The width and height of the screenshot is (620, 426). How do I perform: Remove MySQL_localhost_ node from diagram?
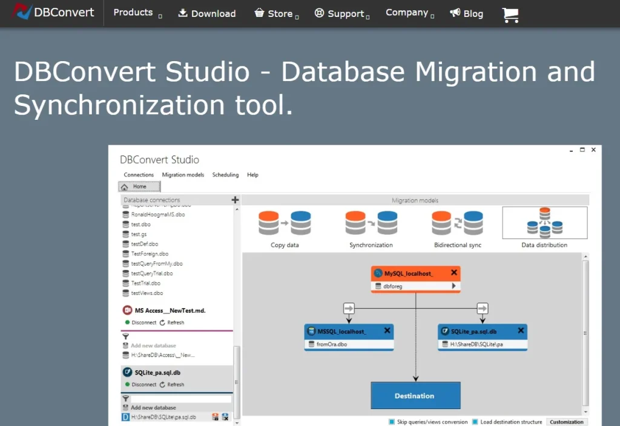point(454,273)
